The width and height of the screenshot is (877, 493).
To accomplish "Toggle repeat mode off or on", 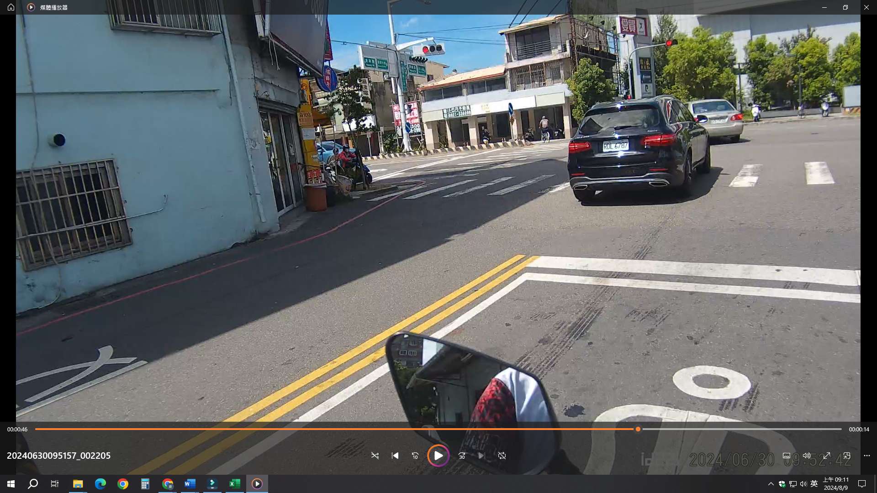I will click(x=502, y=456).
